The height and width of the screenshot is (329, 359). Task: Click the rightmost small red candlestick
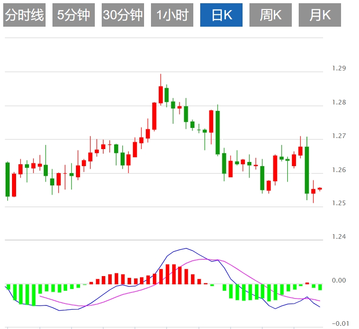coord(320,189)
